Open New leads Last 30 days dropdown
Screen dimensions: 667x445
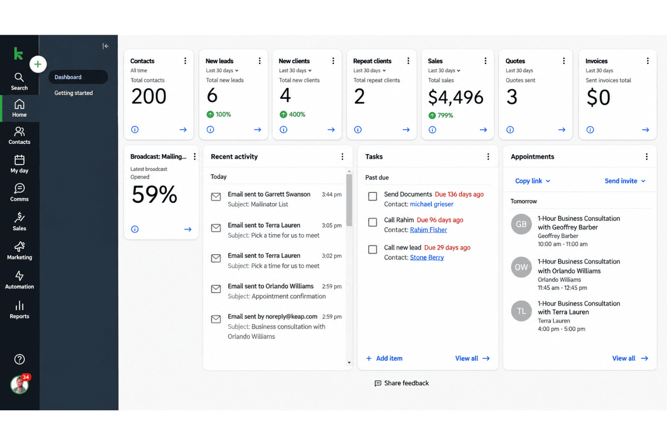pyautogui.click(x=222, y=71)
